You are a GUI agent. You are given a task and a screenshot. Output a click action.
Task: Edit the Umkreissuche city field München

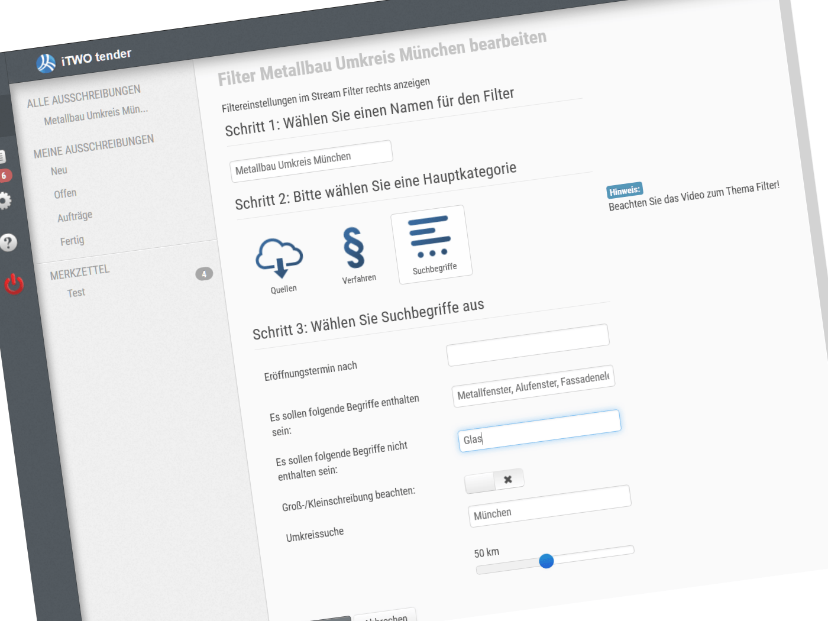[x=549, y=506]
